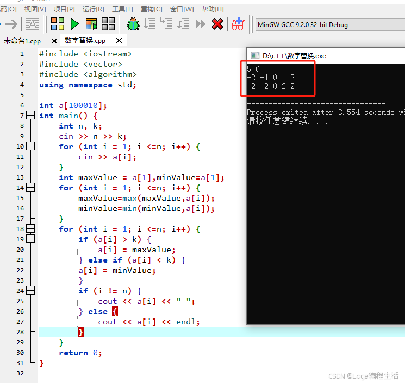The width and height of the screenshot is (405, 383).
Task: Click the third debug step icon with left arrow
Action: tap(183, 24)
